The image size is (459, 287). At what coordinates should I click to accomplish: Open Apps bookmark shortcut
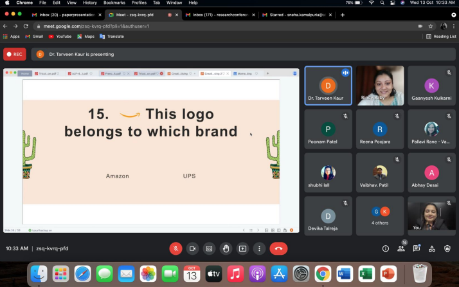coord(11,36)
